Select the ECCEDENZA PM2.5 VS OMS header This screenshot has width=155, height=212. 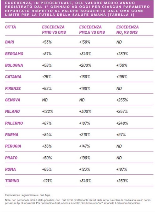point(92,30)
